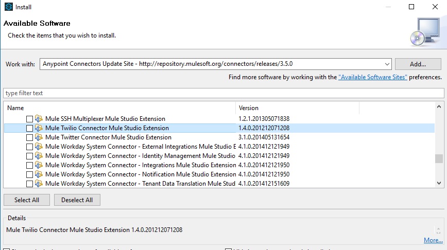
Task: Click the Details text for Twilio Connector
Action: click(94, 230)
